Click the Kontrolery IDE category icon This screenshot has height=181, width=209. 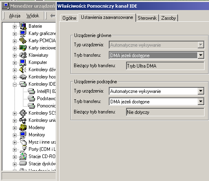click(x=23, y=84)
